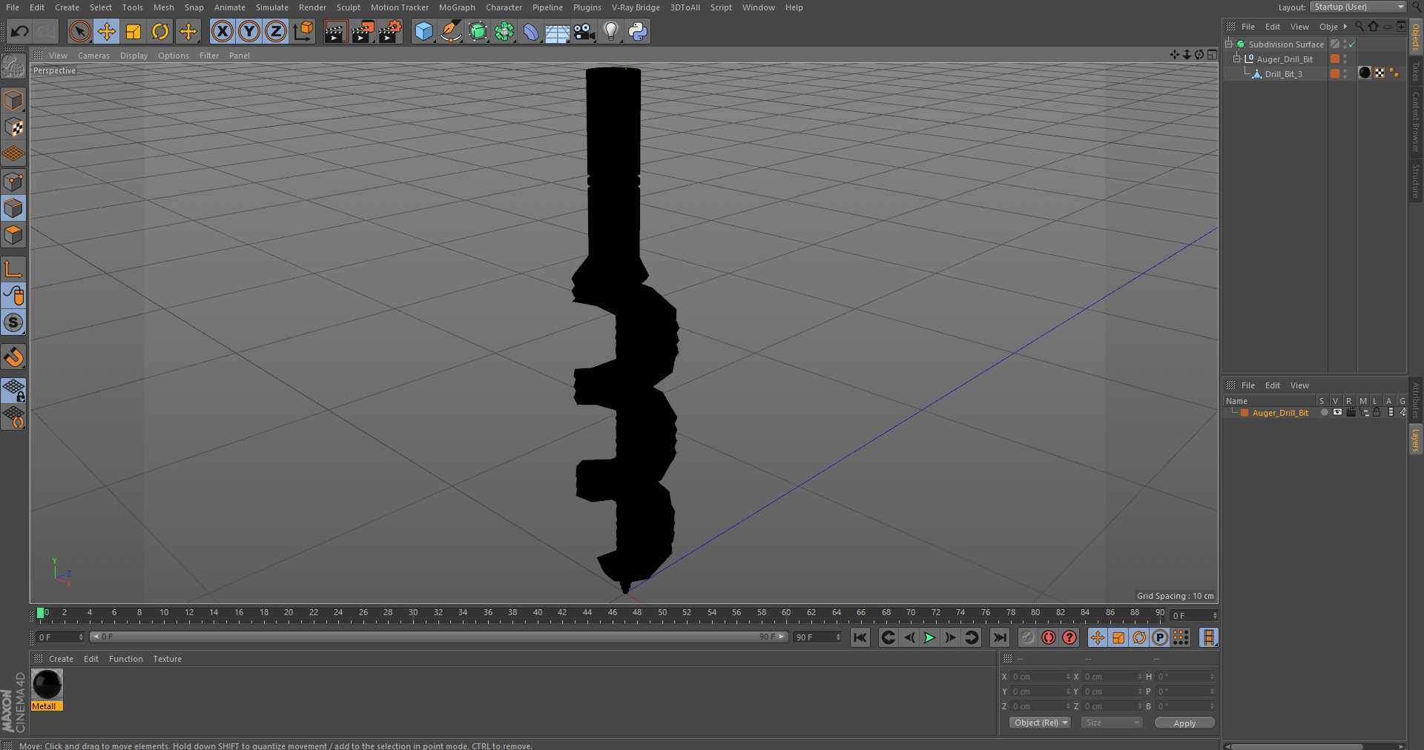Toggle the Snap S icon
The image size is (1424, 750).
[13, 322]
